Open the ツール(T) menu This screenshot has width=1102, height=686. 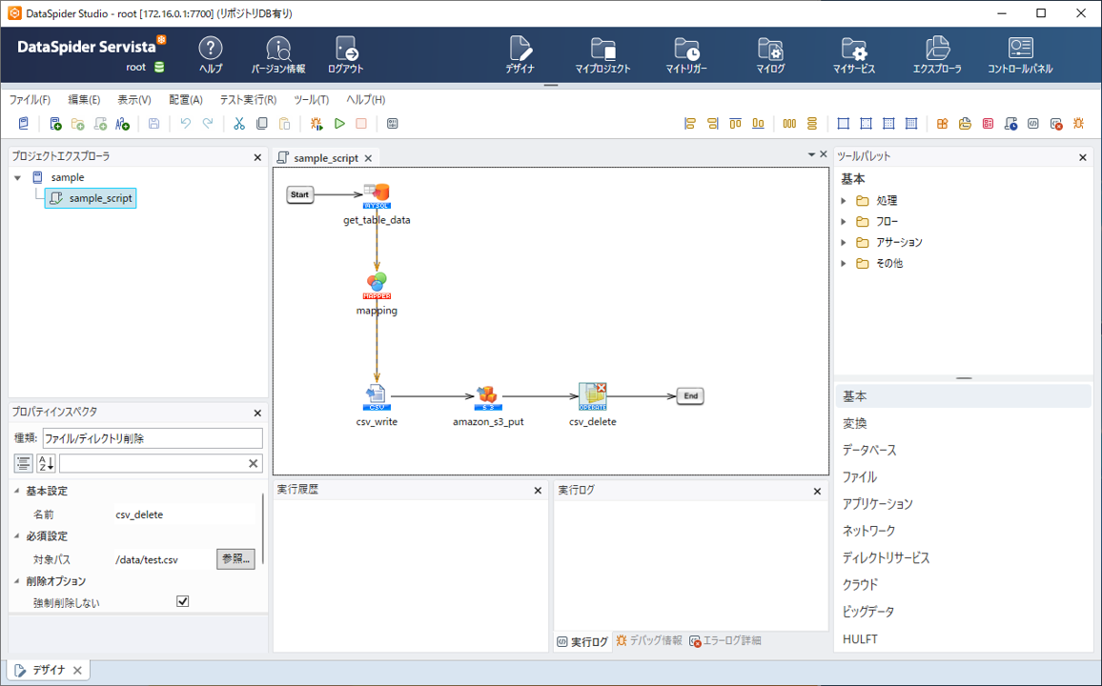pyautogui.click(x=312, y=100)
